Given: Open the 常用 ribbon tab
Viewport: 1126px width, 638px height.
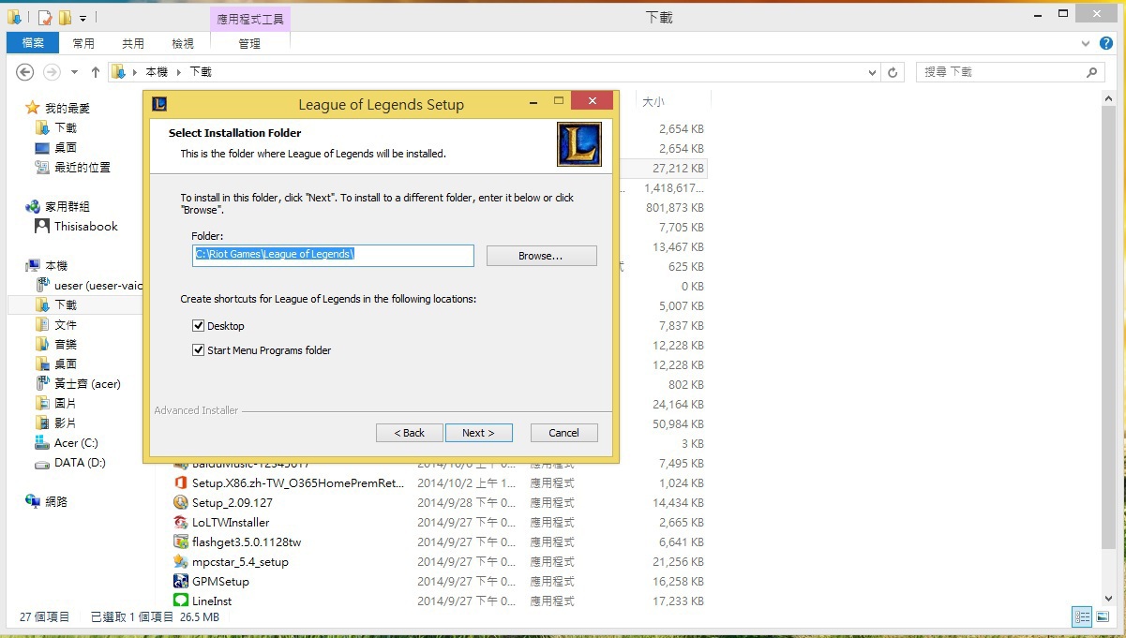Looking at the screenshot, I should (x=83, y=43).
